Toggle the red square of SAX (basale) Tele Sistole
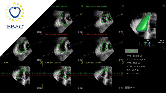The image size is (166, 93). point(123,34)
